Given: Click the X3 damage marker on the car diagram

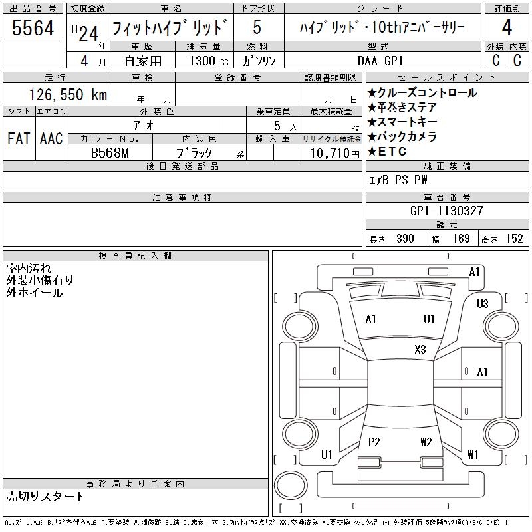Looking at the screenshot, I should (x=420, y=349).
